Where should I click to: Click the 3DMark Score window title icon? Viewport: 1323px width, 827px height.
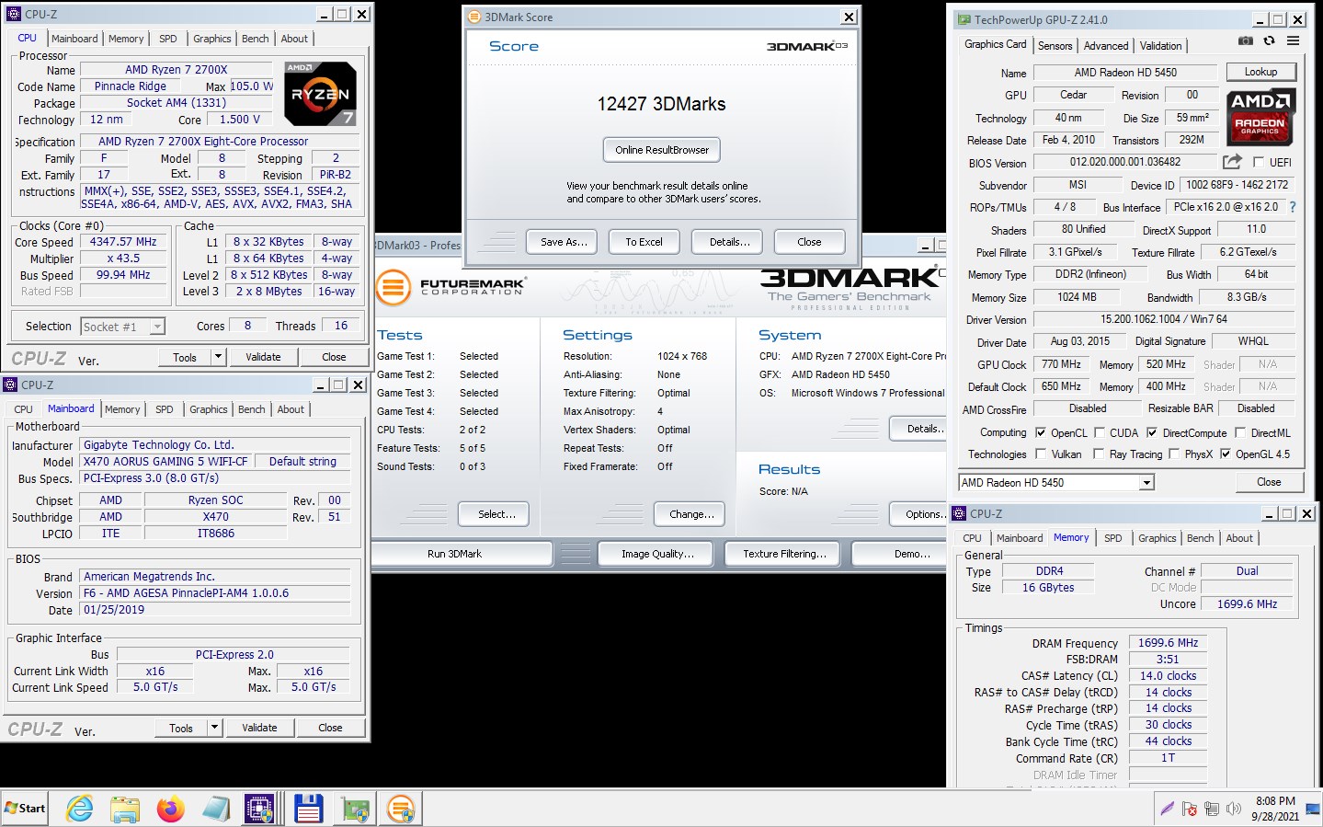(474, 17)
